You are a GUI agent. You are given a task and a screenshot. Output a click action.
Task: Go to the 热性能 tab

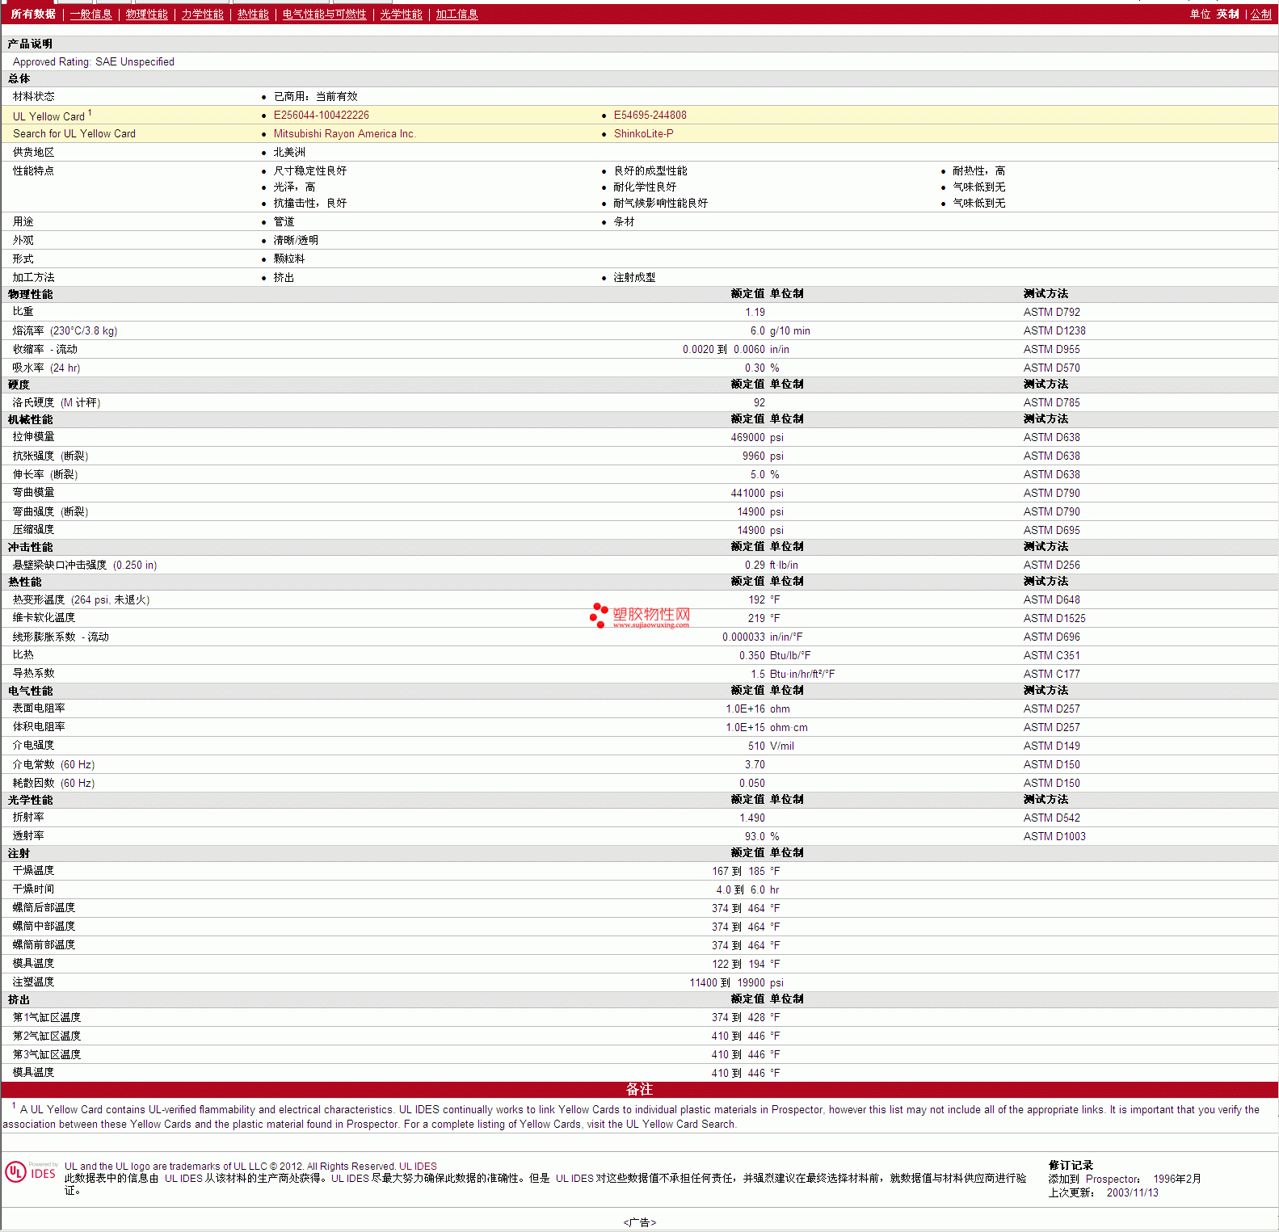pos(253,15)
